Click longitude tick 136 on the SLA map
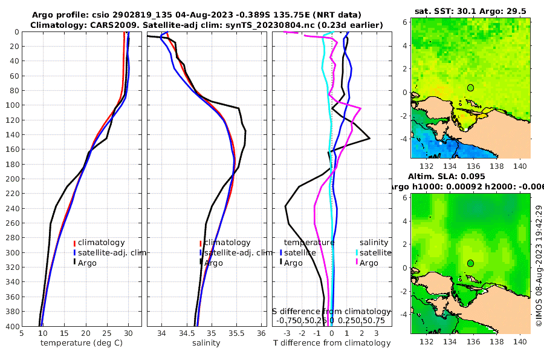The height and width of the screenshot is (351, 544). click(473, 341)
